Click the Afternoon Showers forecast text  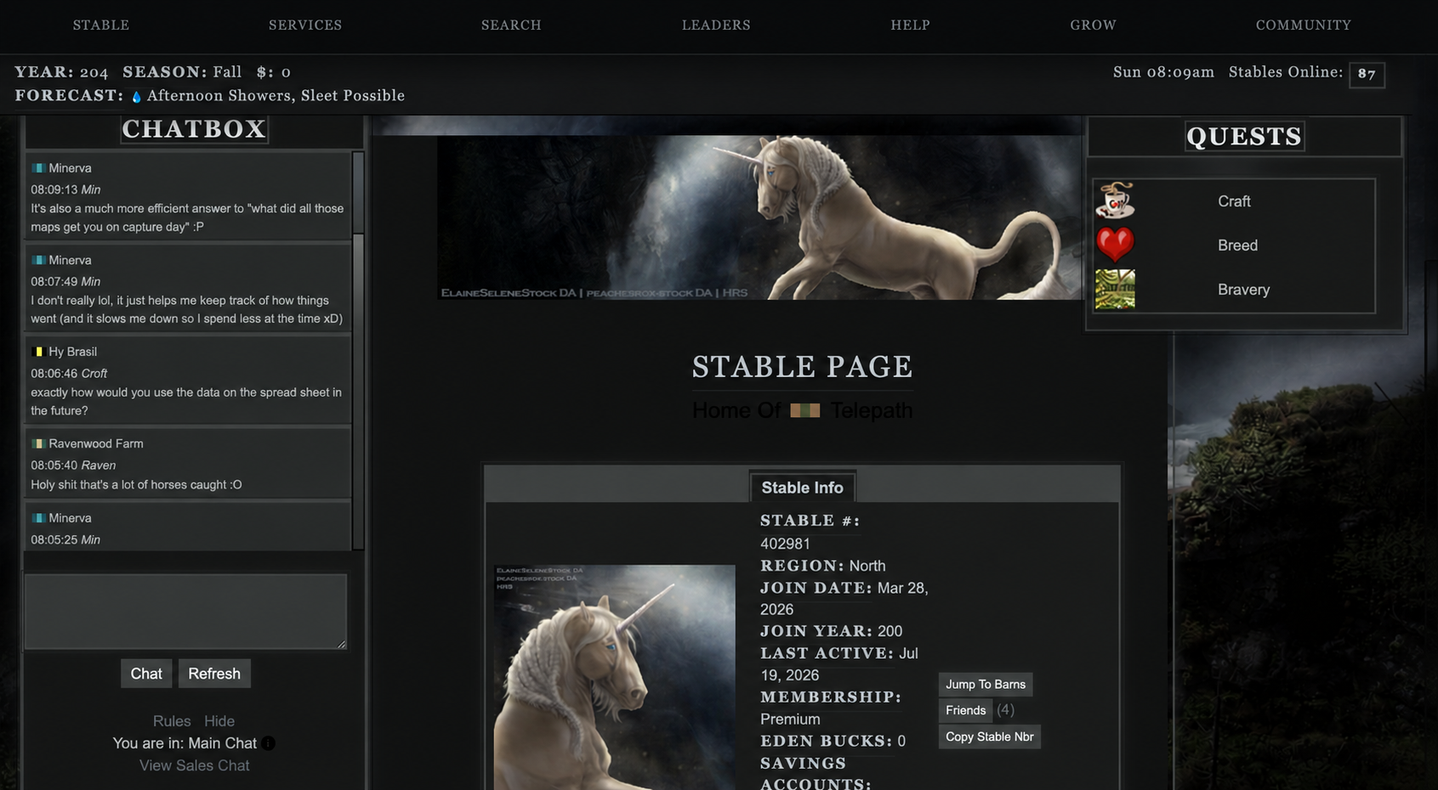[x=276, y=96]
